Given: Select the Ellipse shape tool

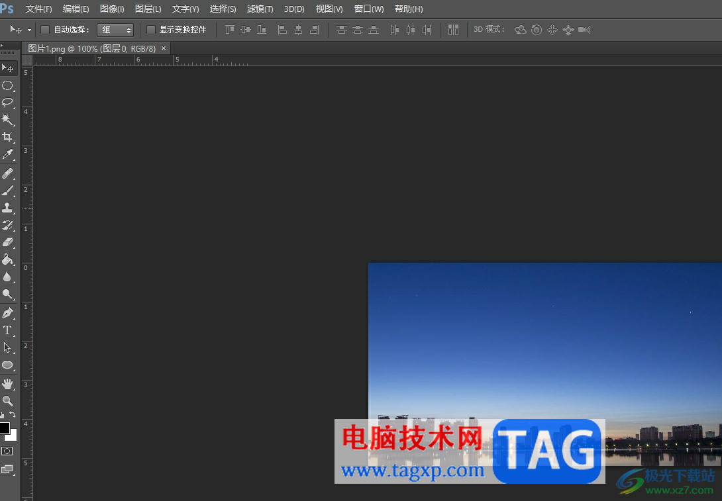Looking at the screenshot, I should point(7,365).
